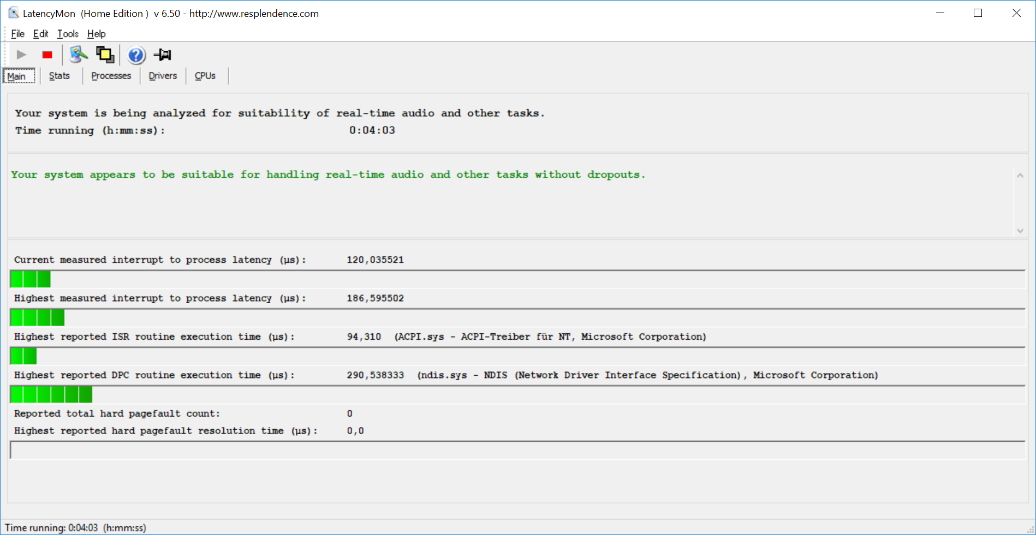Switch to the Processes tab
1036x535 pixels.
[111, 76]
